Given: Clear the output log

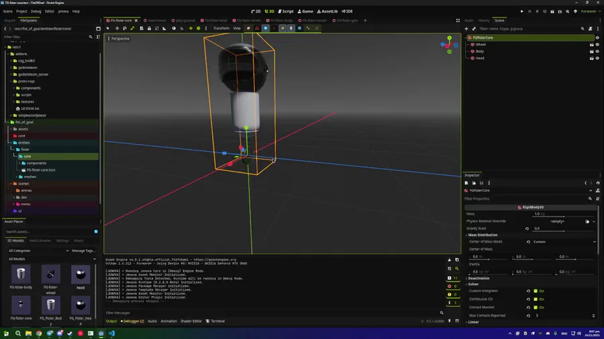Looking at the screenshot, I should (449, 260).
